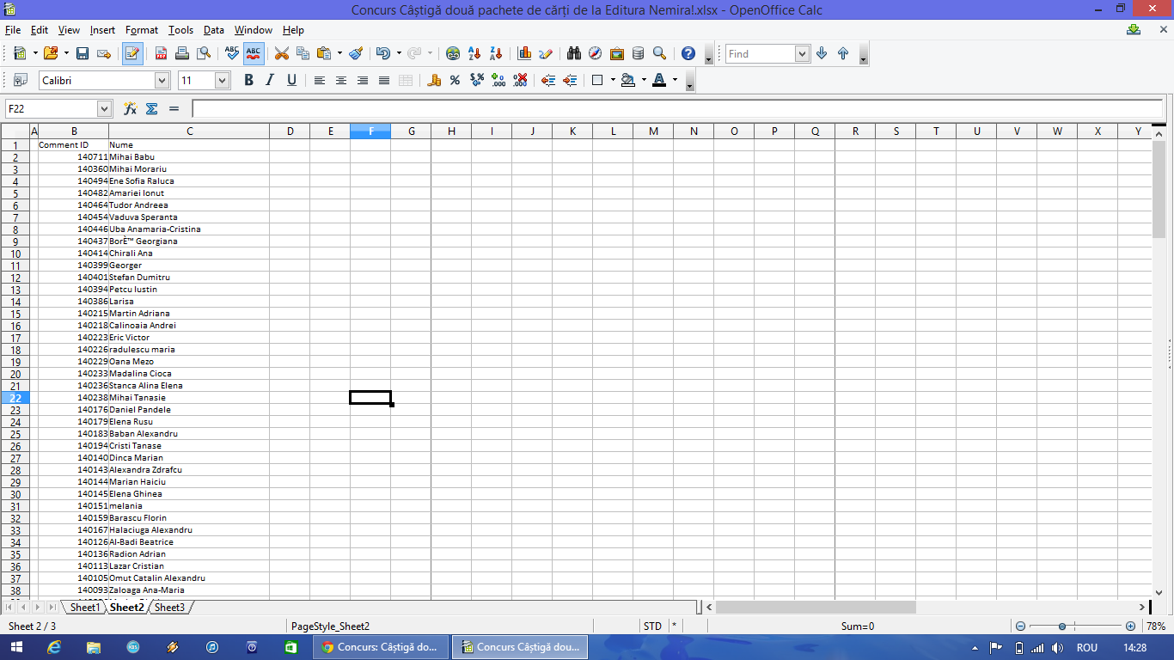Screen dimensions: 1174x660
Task: Toggle AutoSpellcheck on or off
Action: [x=253, y=53]
